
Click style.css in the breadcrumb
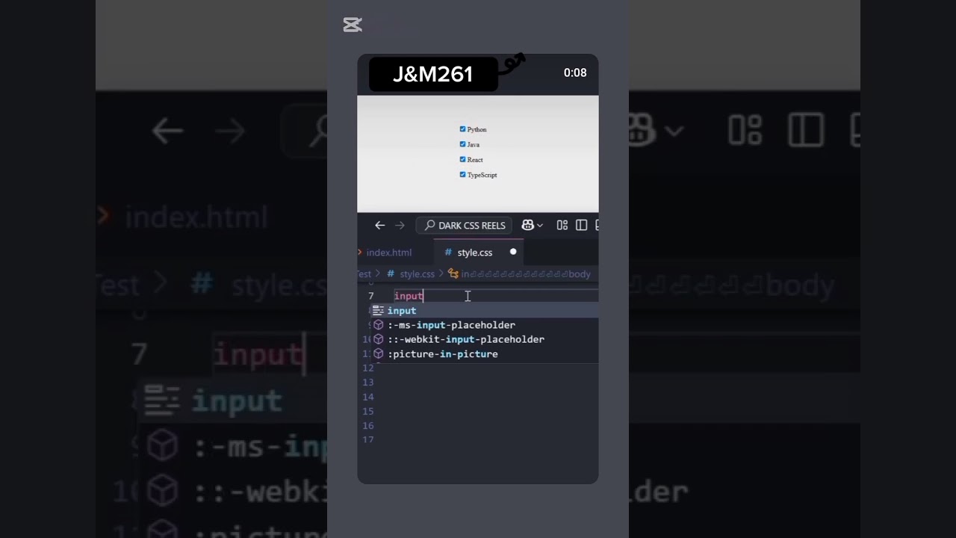[x=417, y=274]
